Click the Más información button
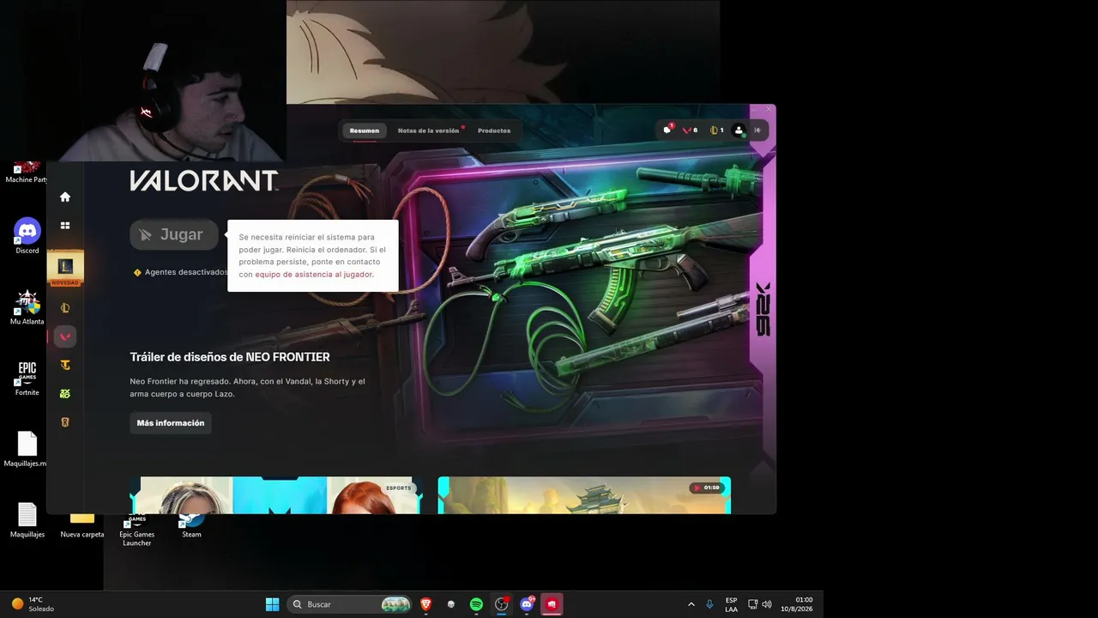The height and width of the screenshot is (618, 1098). point(171,423)
